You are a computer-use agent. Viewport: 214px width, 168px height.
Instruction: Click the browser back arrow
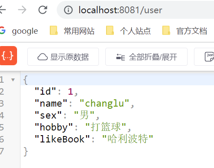point(3,10)
